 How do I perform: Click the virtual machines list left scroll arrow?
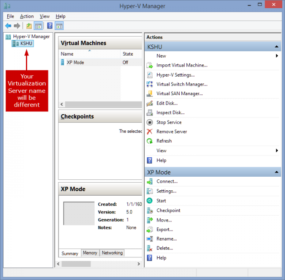point(62,104)
